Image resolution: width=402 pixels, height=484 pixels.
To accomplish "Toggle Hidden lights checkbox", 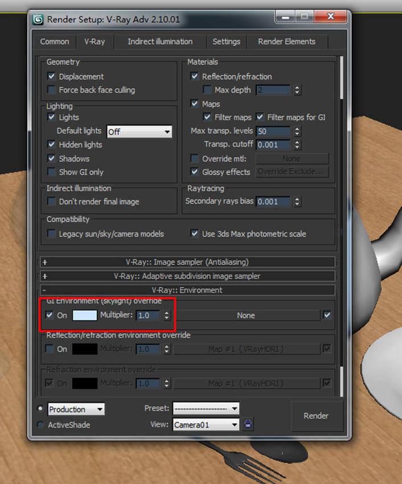I will tap(51, 144).
